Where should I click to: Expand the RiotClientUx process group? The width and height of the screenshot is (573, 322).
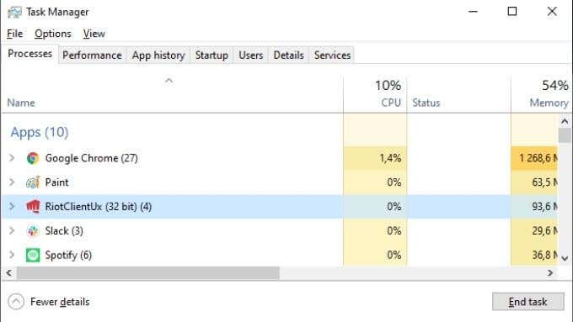point(12,207)
